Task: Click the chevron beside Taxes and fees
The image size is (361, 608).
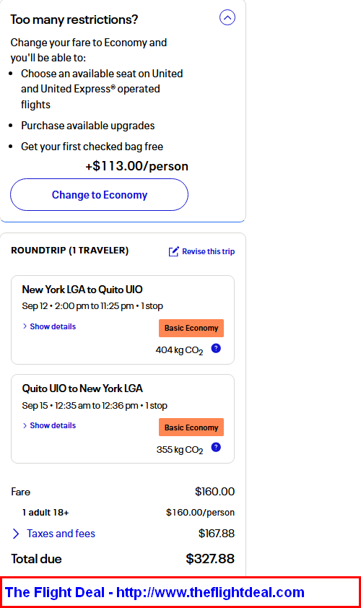Action: click(x=16, y=534)
